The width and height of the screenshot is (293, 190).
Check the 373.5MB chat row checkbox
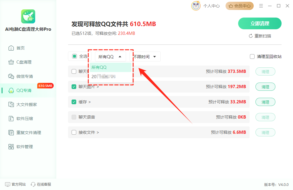click(x=74, y=71)
